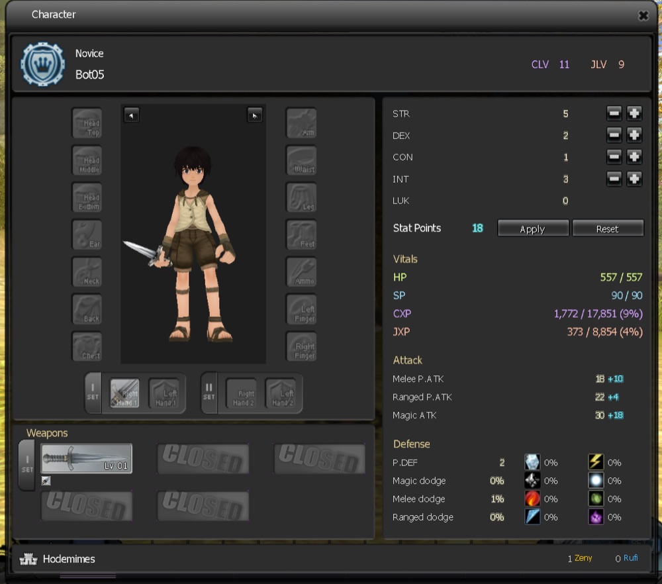This screenshot has height=584, width=662.
Task: Select the Right Finger ring slot
Action: pyautogui.click(x=301, y=346)
